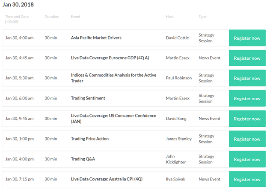The height and width of the screenshot is (189, 267).
Task: Open the Trading Q&A event title
Action: click(x=83, y=159)
